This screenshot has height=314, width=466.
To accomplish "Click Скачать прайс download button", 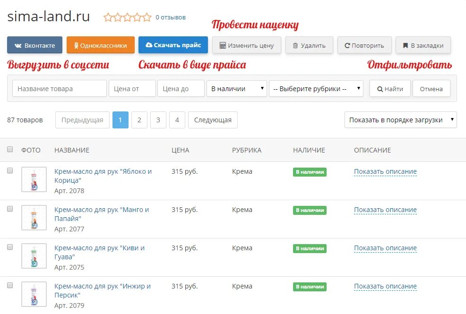I will point(173,45).
